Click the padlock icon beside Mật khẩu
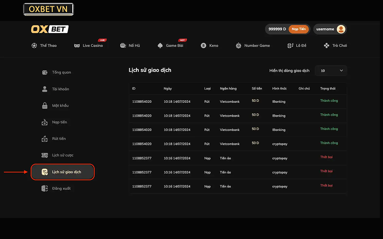383x239 pixels. coord(45,106)
